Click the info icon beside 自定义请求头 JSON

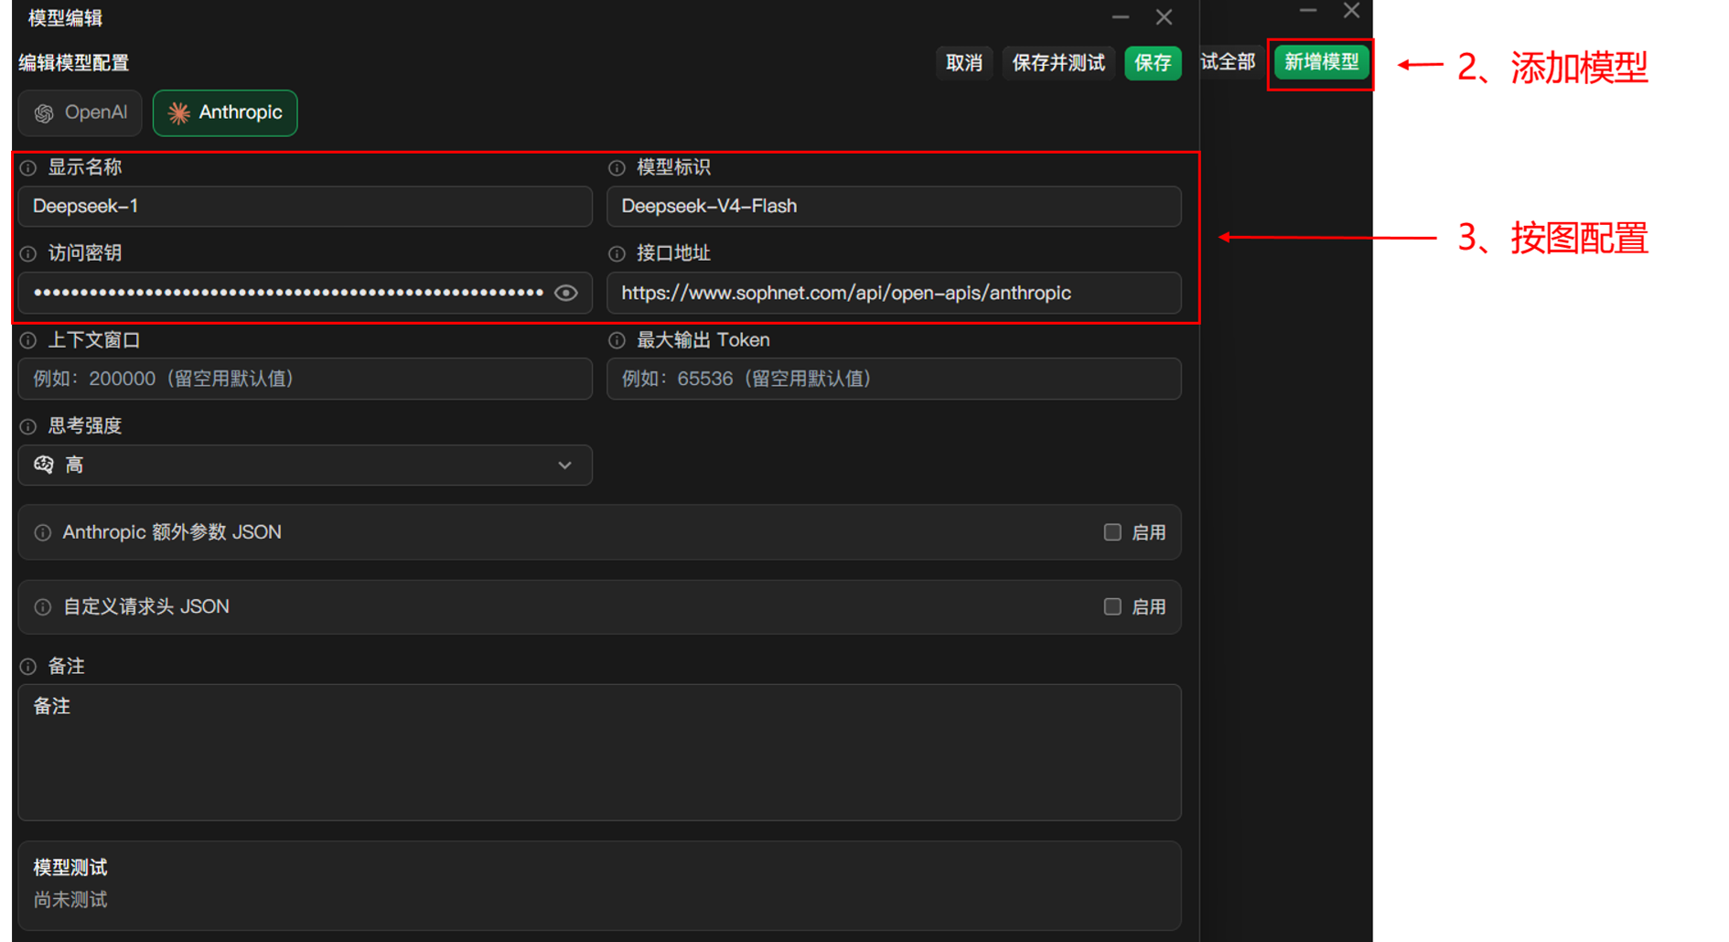43,607
